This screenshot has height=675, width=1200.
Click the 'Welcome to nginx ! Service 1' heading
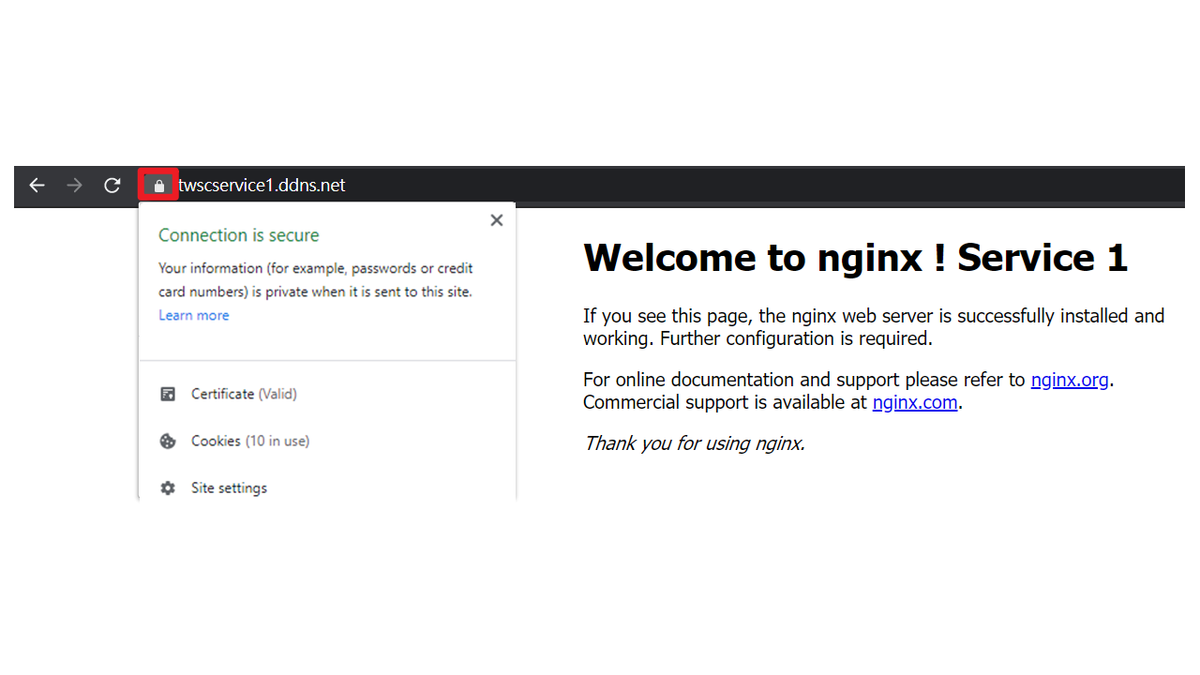point(855,258)
